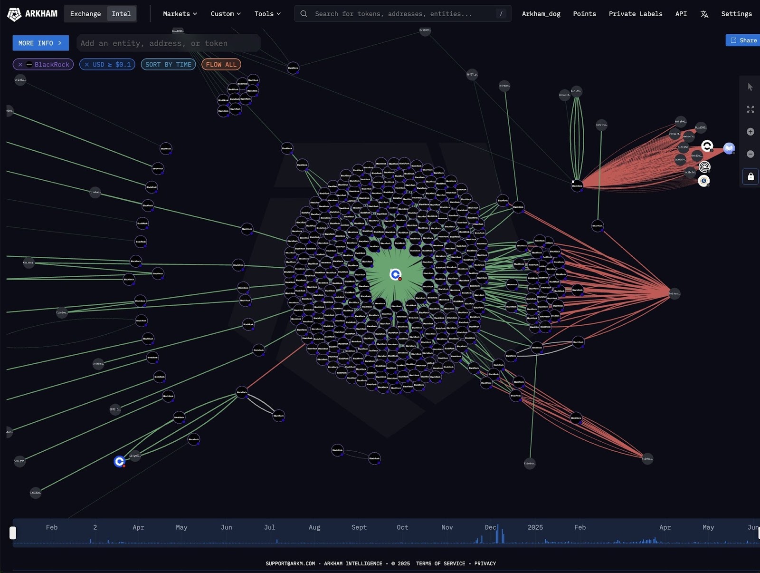Click the search magnifier icon

click(304, 14)
